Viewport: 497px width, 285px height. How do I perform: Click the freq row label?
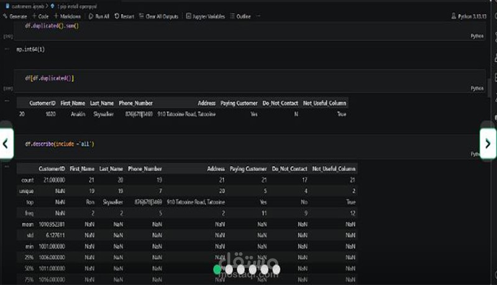click(29, 213)
